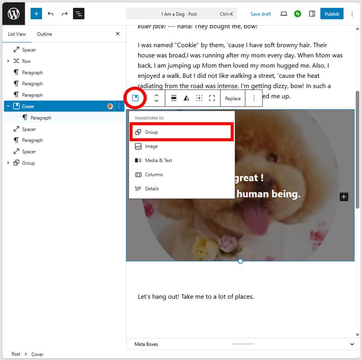Toggle the settings sidebar panel
The image size is (362, 360).
(312, 14)
